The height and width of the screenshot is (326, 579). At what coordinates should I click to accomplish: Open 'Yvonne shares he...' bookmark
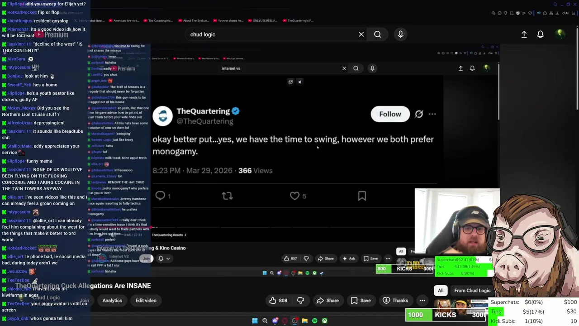click(228, 20)
